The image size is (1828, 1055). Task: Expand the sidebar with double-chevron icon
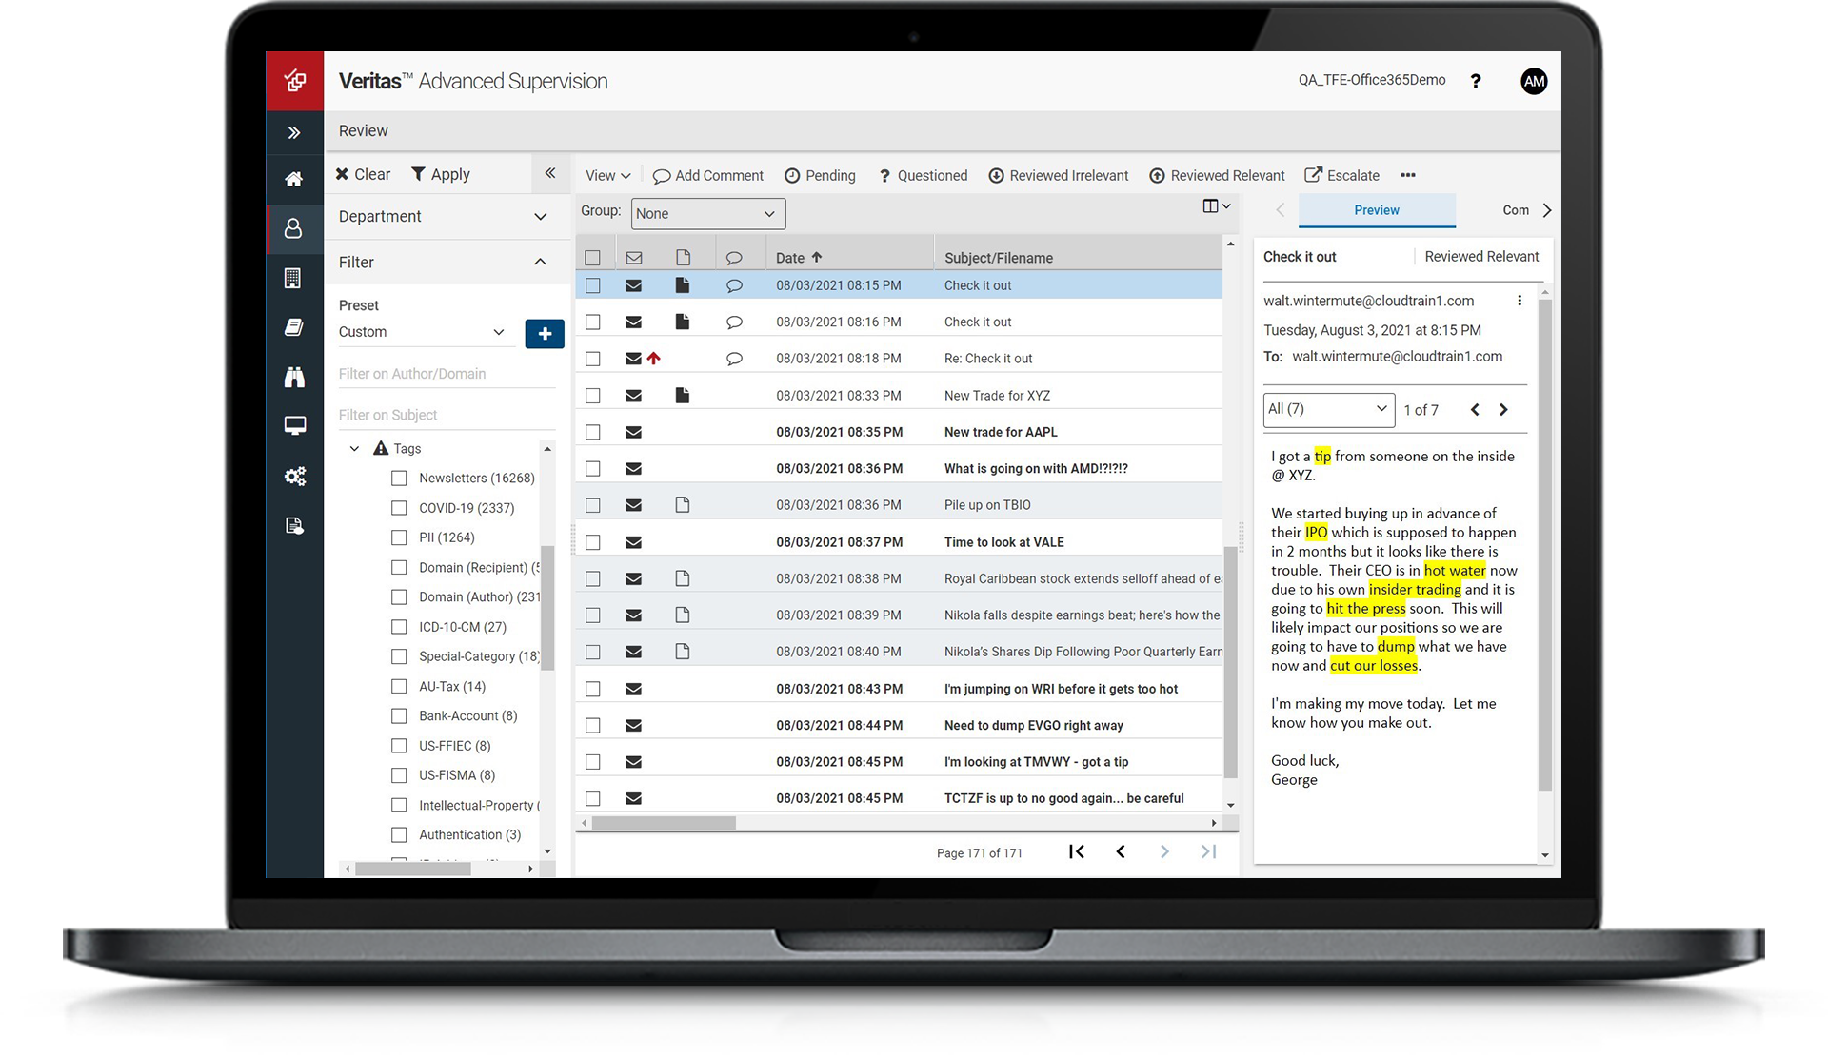pyautogui.click(x=294, y=133)
